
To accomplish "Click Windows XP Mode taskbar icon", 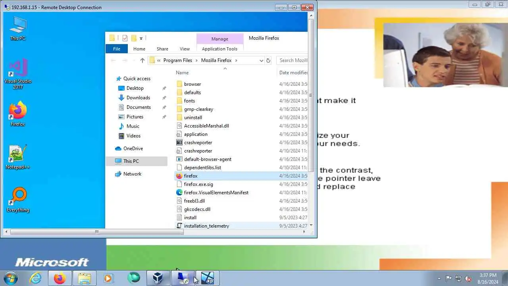I will pos(207,278).
